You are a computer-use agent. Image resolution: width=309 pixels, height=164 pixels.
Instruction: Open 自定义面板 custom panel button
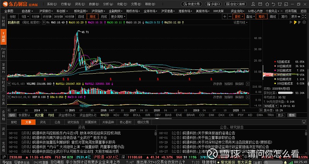[x=236, y=4]
